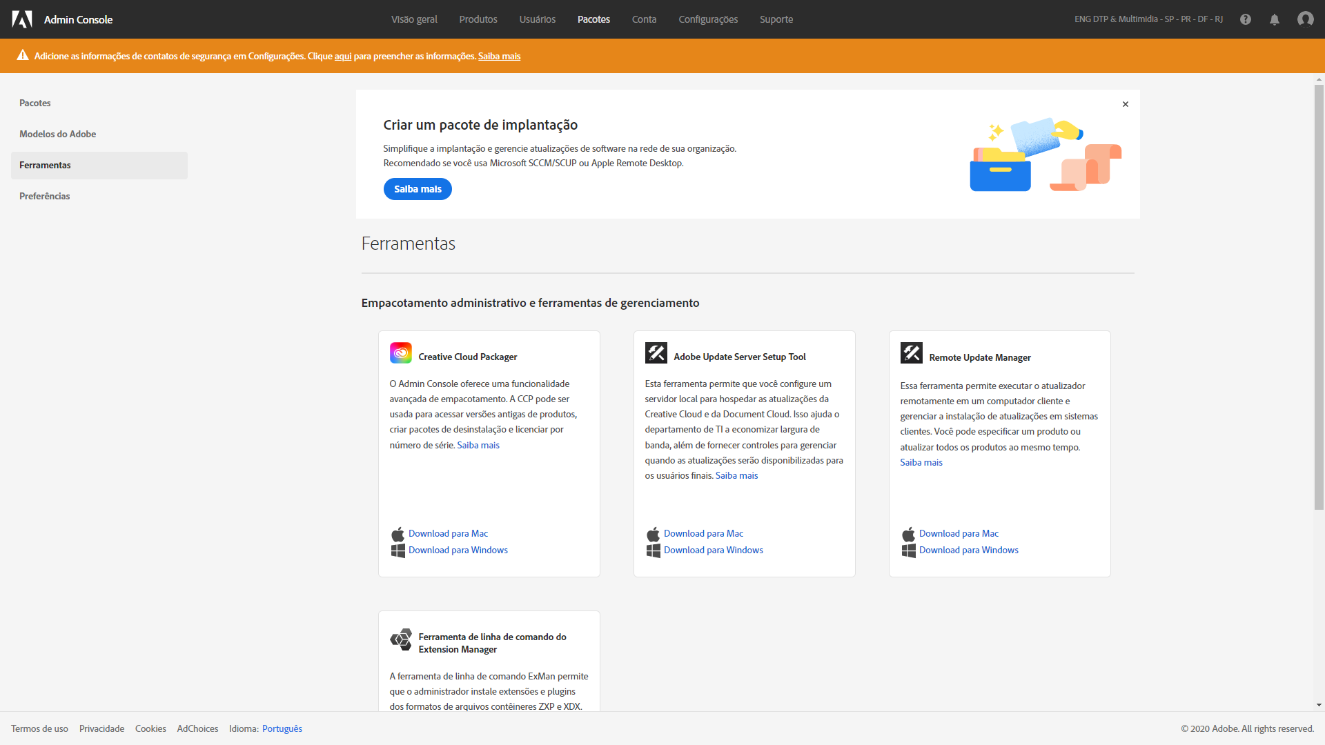Viewport: 1325px width, 745px height.
Task: Open AdChoices footer link
Action: [197, 729]
